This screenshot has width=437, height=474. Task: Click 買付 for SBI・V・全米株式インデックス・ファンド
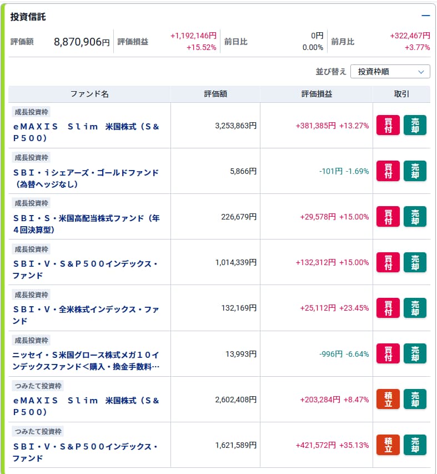pyautogui.click(x=388, y=308)
